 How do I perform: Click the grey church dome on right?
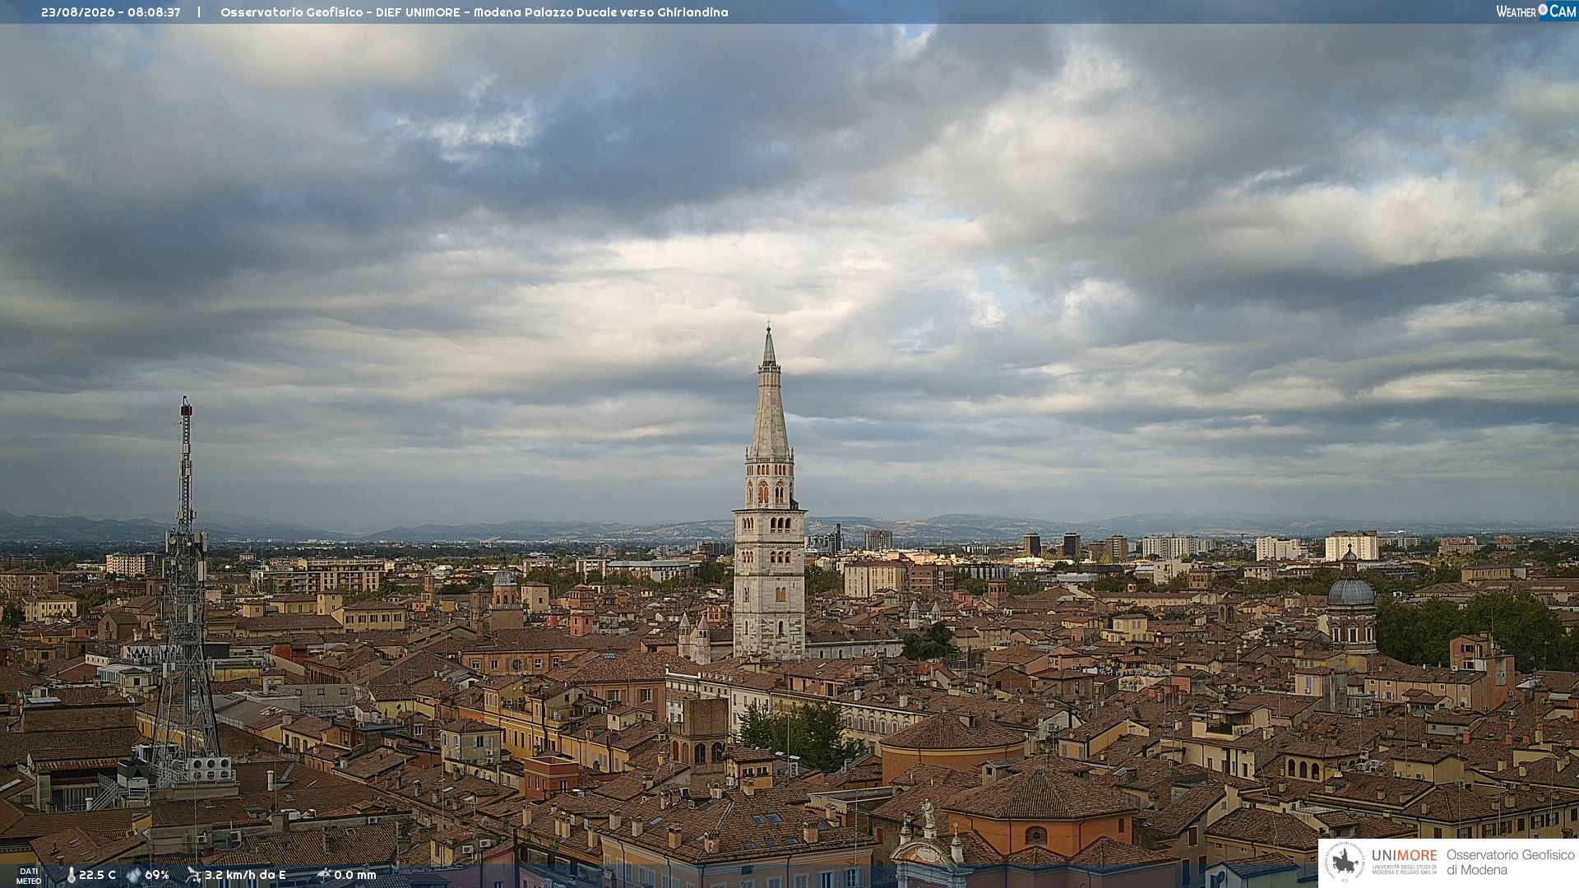click(x=1351, y=590)
